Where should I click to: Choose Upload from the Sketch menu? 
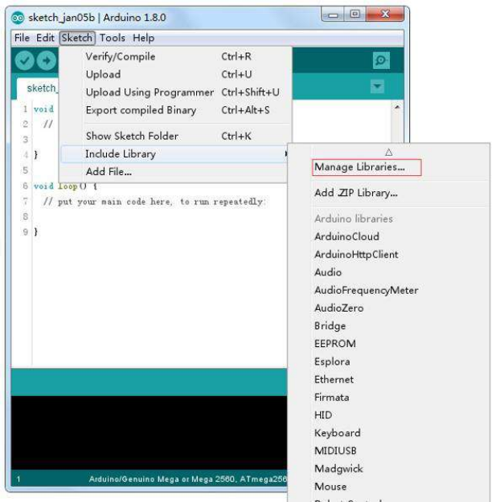pyautogui.click(x=175, y=74)
